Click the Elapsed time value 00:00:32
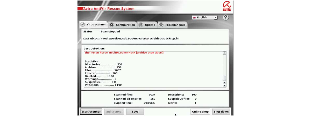Image resolution: width=311 pixels, height=116 pixels. [x=150, y=103]
